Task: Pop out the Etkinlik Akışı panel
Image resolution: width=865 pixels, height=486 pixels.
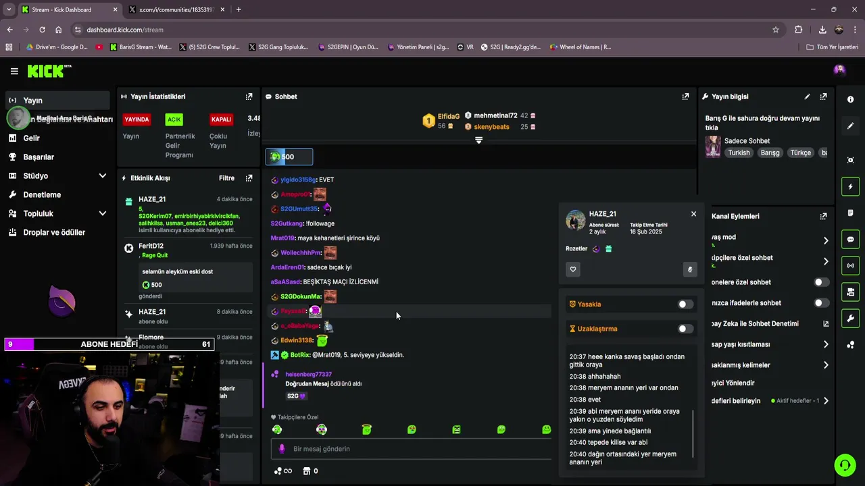Action: tap(249, 178)
